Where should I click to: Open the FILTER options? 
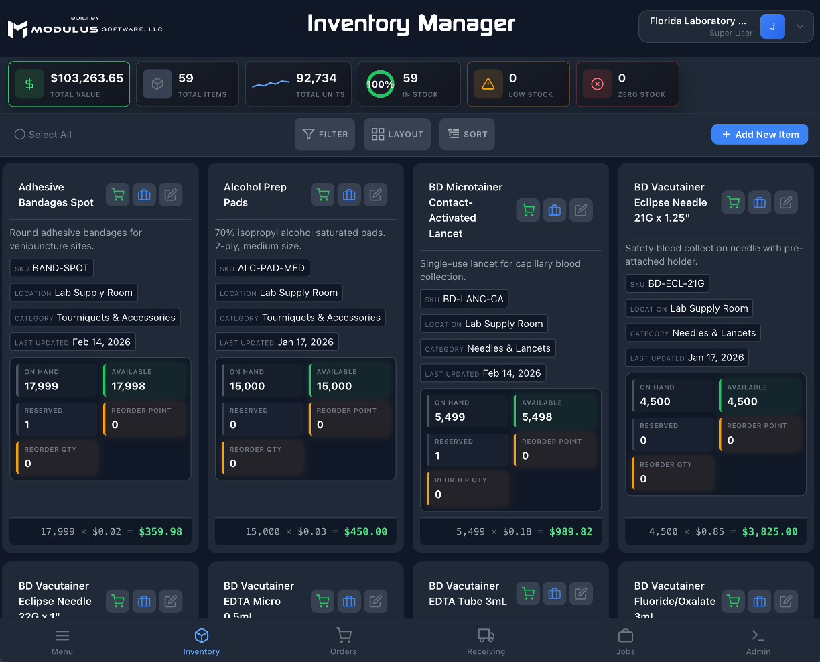(325, 135)
